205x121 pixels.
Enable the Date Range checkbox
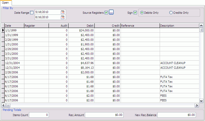coord(32,13)
